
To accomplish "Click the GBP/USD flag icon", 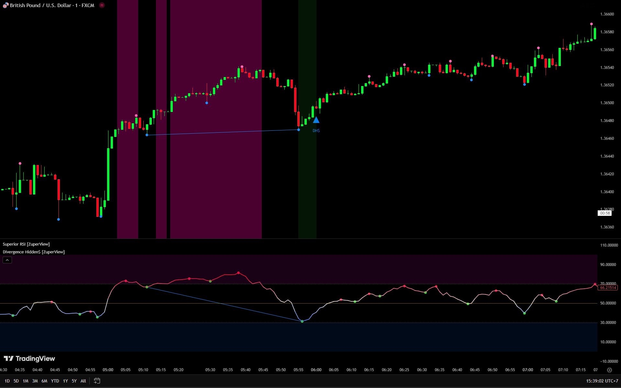I will (x=6, y=5).
